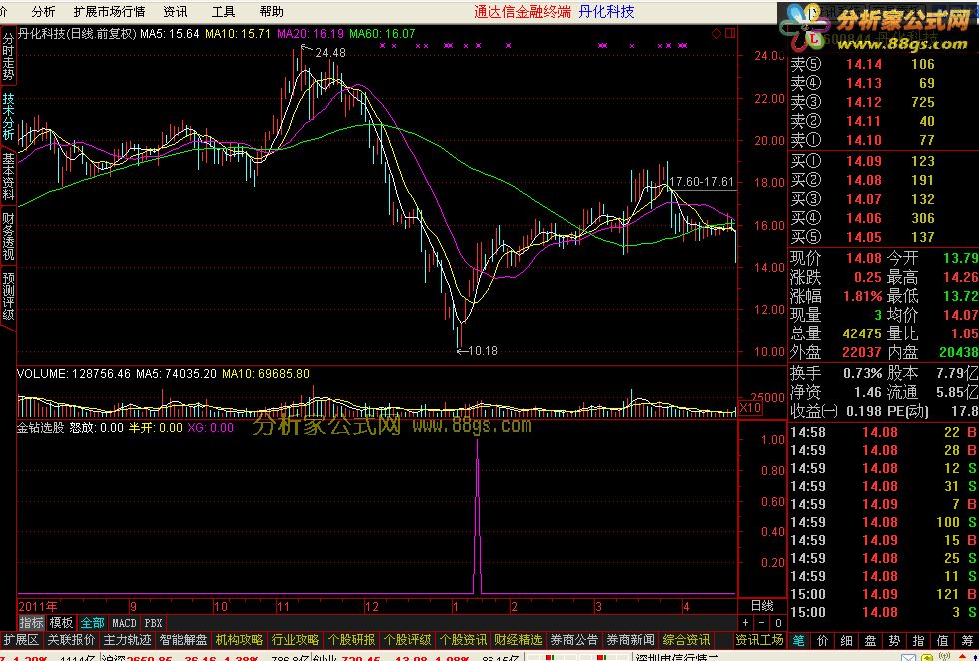
Task: Click the X10 scale marker on the volume pane
Action: point(750,408)
